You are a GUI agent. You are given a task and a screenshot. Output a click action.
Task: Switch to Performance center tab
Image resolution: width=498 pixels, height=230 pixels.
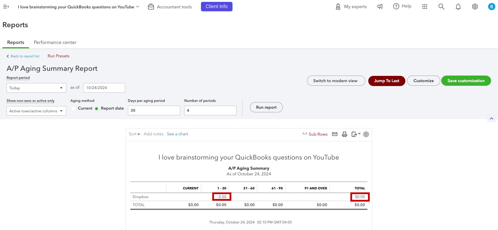pos(55,42)
